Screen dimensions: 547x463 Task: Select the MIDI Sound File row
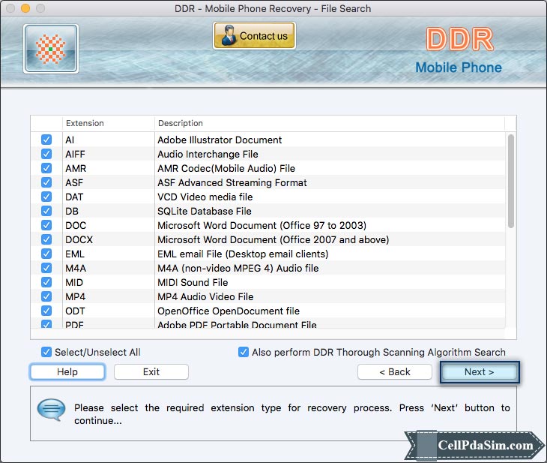[x=193, y=282]
